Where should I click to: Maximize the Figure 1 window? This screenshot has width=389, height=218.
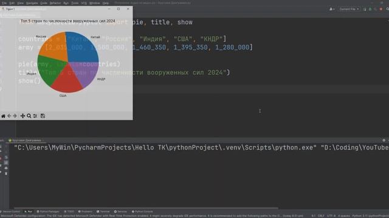click(x=119, y=9)
